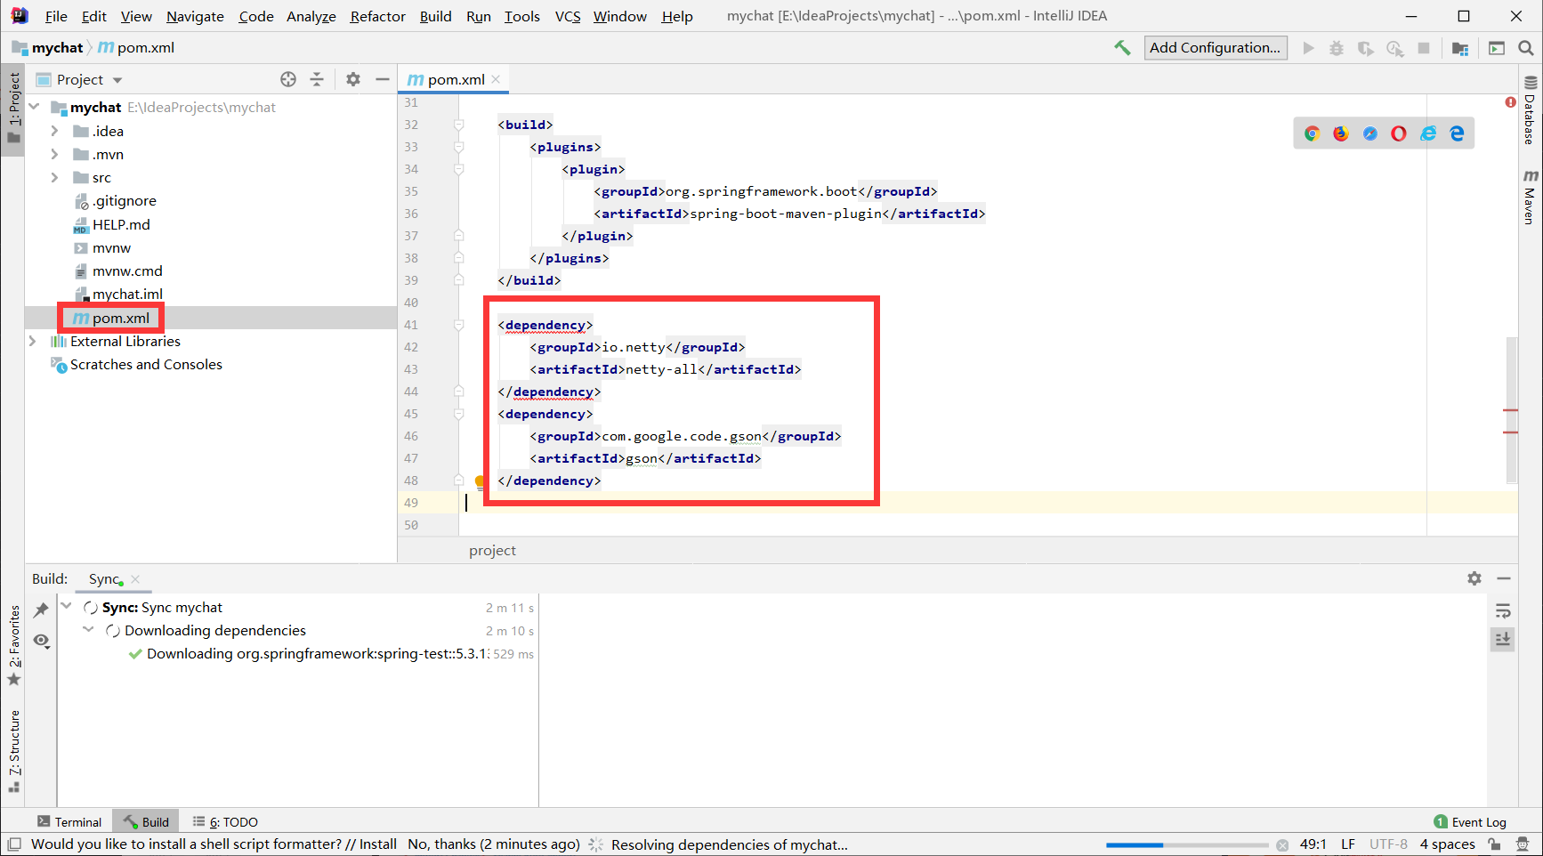Viewport: 1543px width, 856px height.
Task: Click the dependency resolving progress bar
Action: click(1187, 844)
